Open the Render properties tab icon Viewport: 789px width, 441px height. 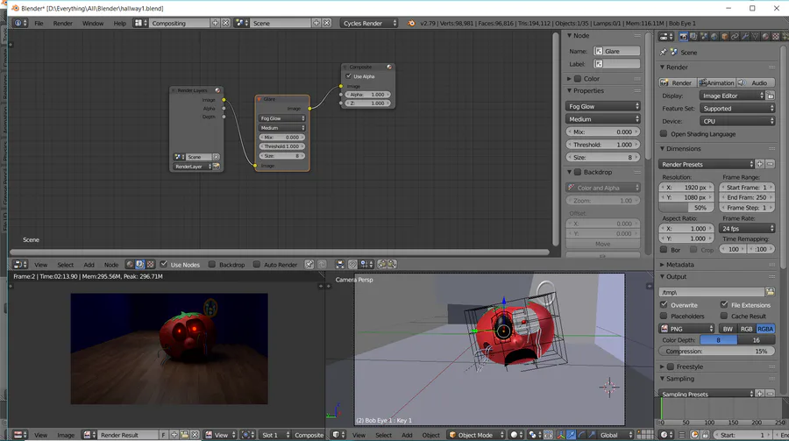(684, 37)
